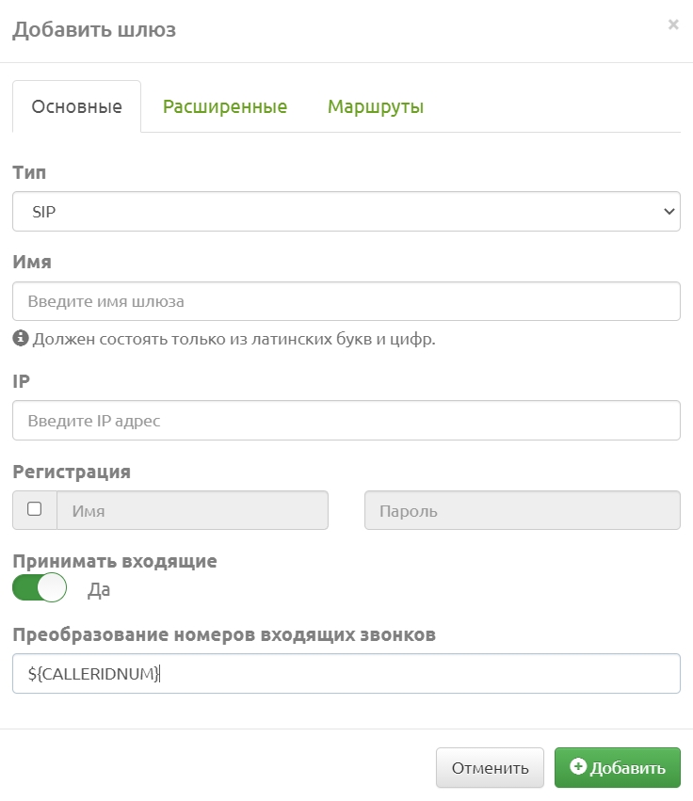Viewport: 693px width, 801px height.
Task: Click the ${CALLERIDNUM} transformation field
Action: click(346, 673)
